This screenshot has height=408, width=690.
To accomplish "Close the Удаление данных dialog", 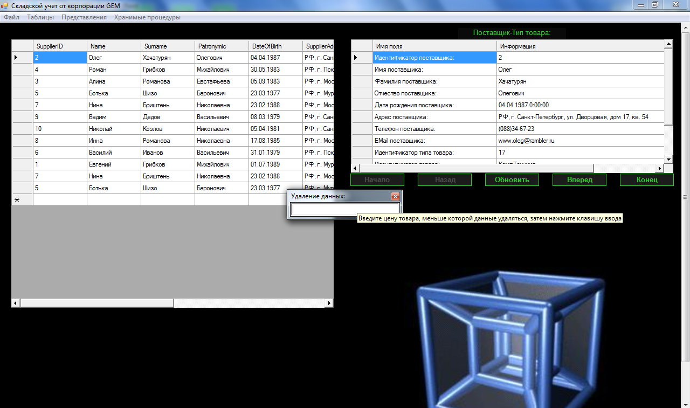I will coord(395,197).
